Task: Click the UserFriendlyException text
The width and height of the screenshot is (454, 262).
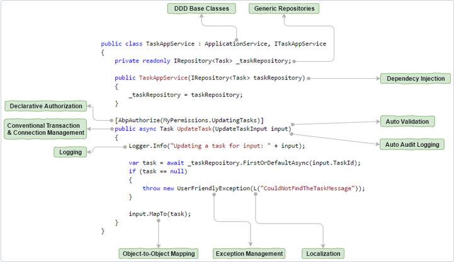Action: (213, 188)
